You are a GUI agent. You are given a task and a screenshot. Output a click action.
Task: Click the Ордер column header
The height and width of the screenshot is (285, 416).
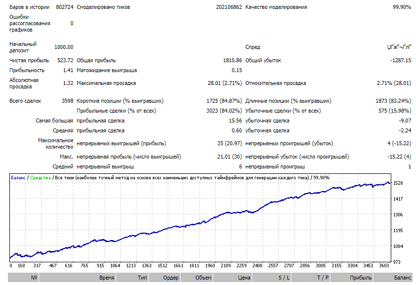165,278
